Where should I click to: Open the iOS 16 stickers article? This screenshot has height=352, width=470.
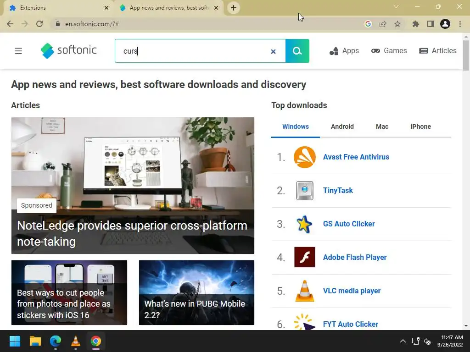pos(69,293)
